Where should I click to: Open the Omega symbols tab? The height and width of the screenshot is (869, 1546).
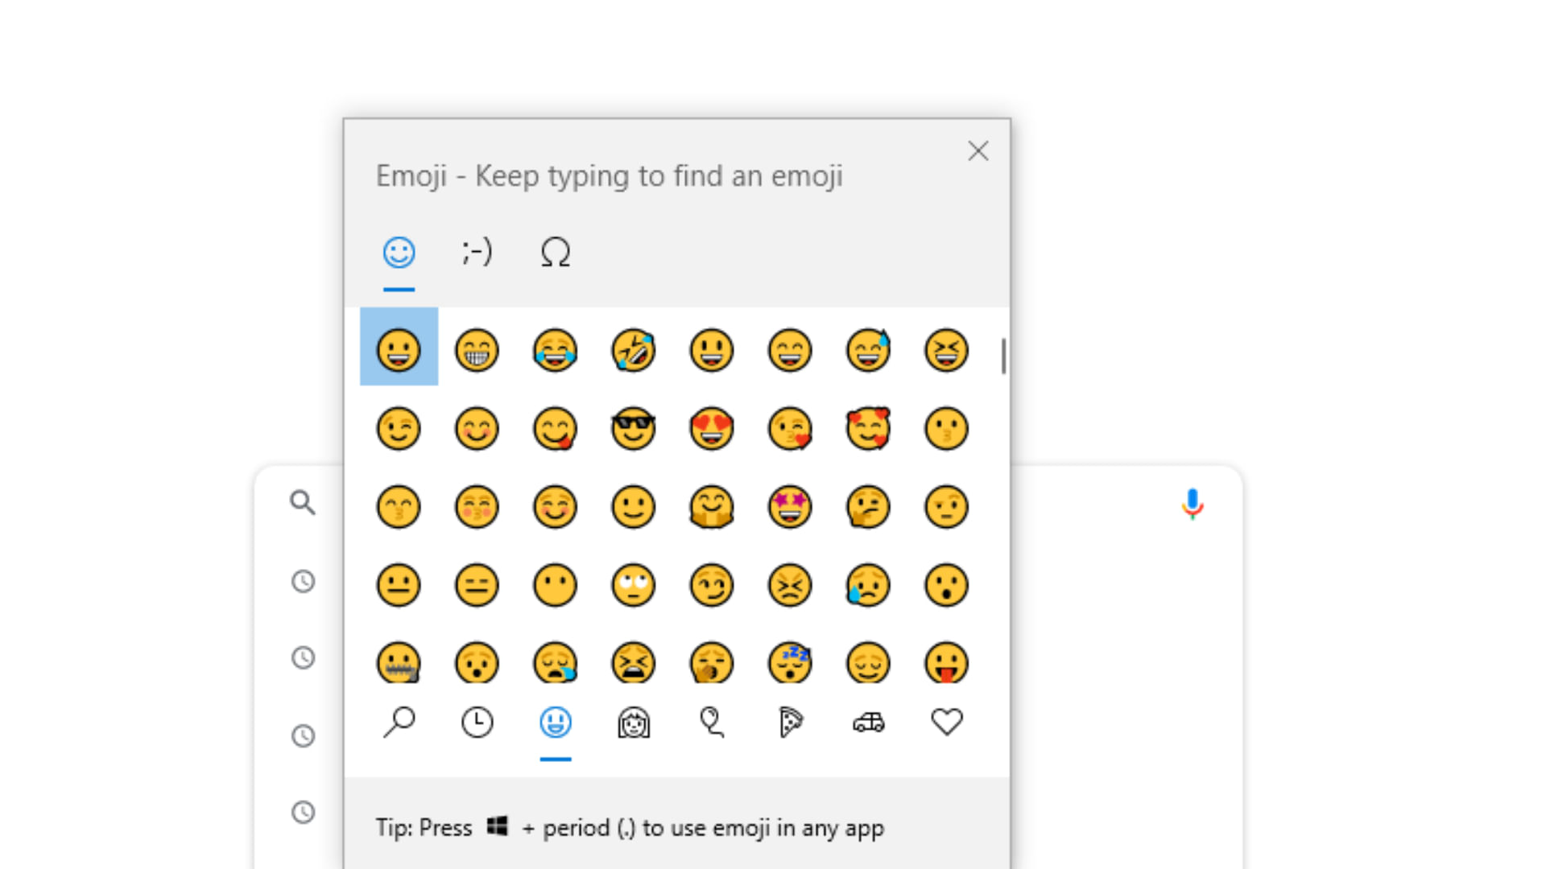[556, 253]
